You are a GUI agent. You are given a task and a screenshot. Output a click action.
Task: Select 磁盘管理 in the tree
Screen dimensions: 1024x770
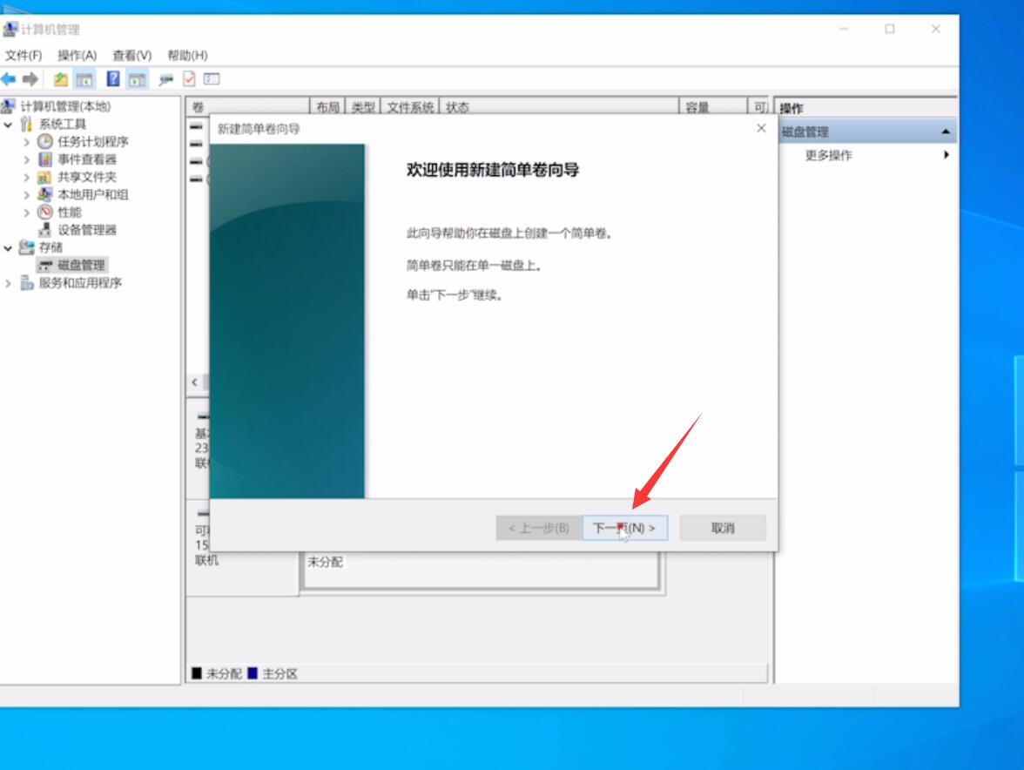click(x=81, y=265)
